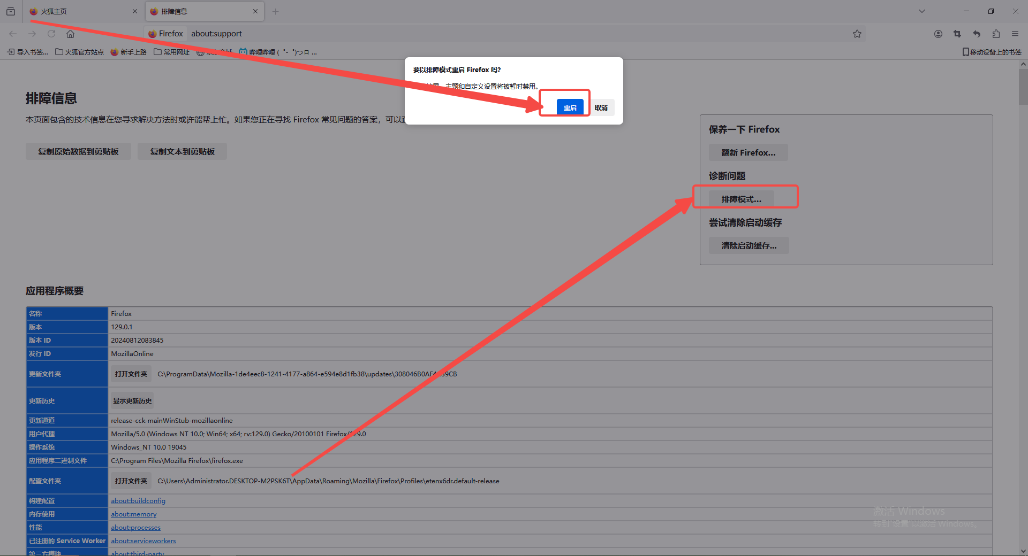Click the 排障模式… button
The image size is (1028, 556).
(x=741, y=199)
